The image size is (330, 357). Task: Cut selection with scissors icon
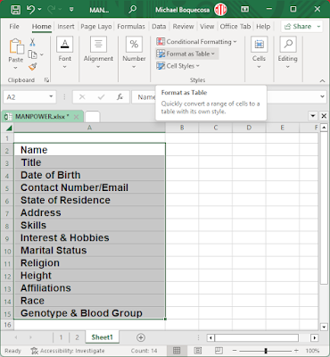32,42
